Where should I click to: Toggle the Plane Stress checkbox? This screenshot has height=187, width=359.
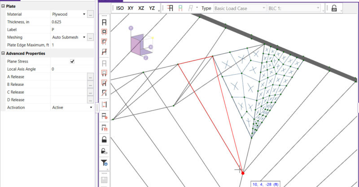[x=72, y=61]
